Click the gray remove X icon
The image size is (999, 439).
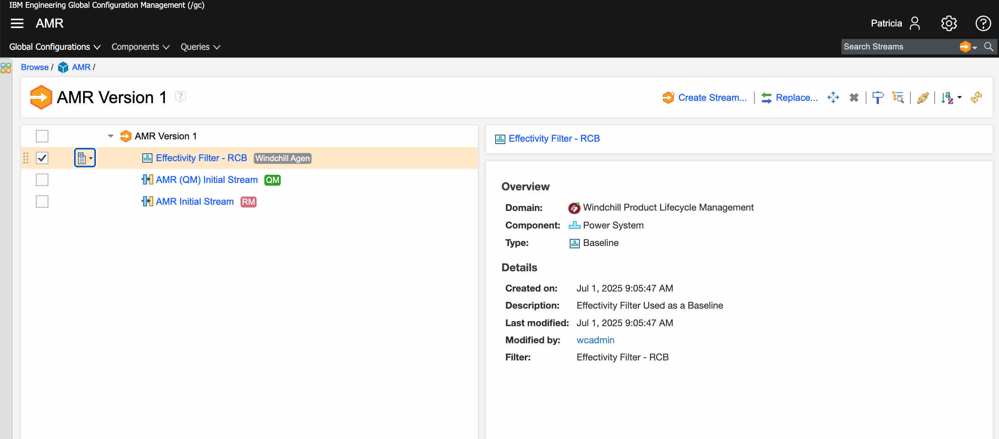tap(854, 97)
